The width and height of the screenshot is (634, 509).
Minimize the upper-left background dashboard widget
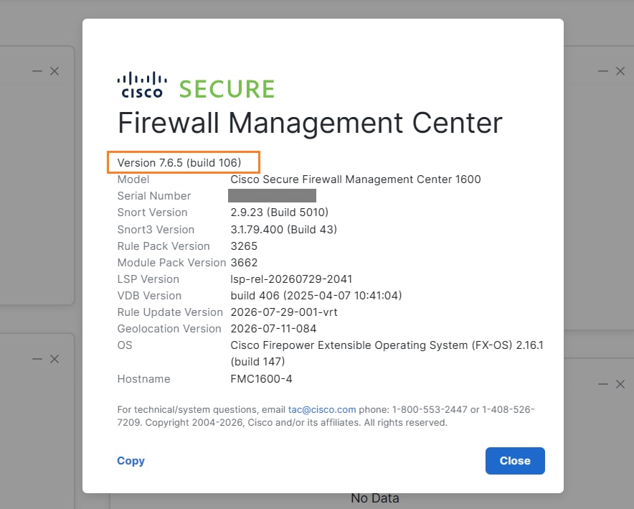pos(37,71)
